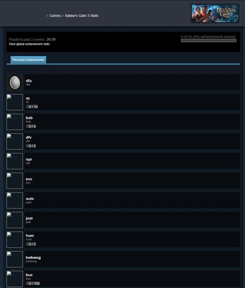Image resolution: width=245 pixels, height=288 pixels.
Task: Go to Games breadcrumb link
Action: pos(55,15)
